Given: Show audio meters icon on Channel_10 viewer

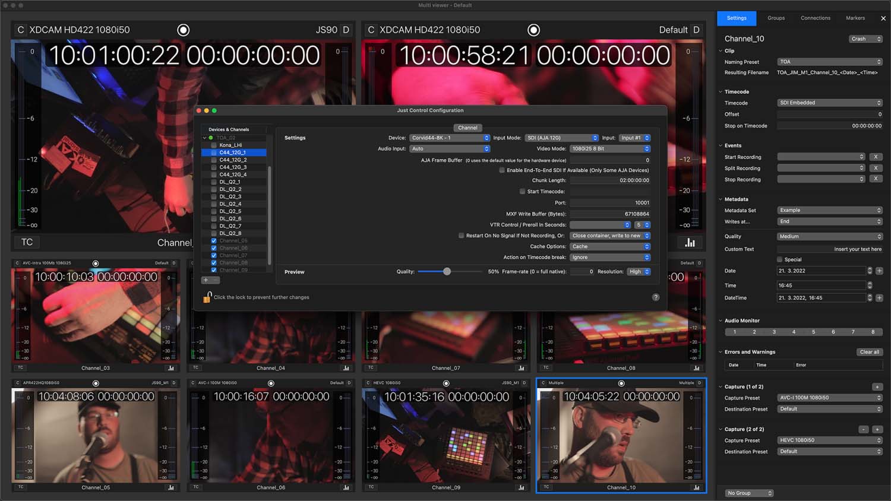Looking at the screenshot, I should click(x=696, y=487).
